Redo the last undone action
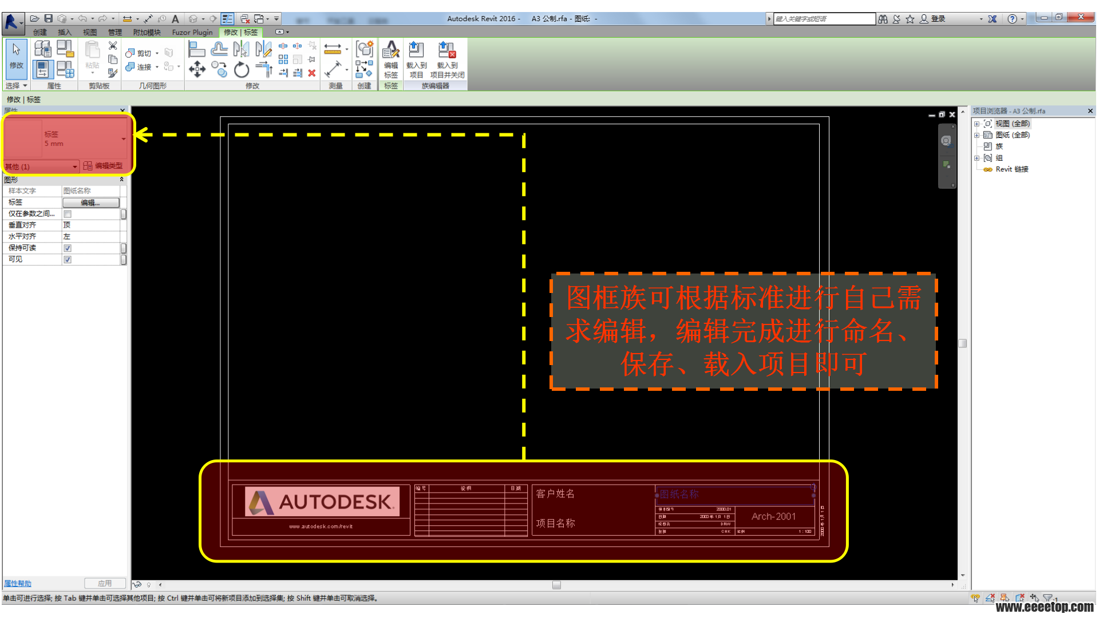Viewport: 1099px width, 618px height. pos(103,19)
